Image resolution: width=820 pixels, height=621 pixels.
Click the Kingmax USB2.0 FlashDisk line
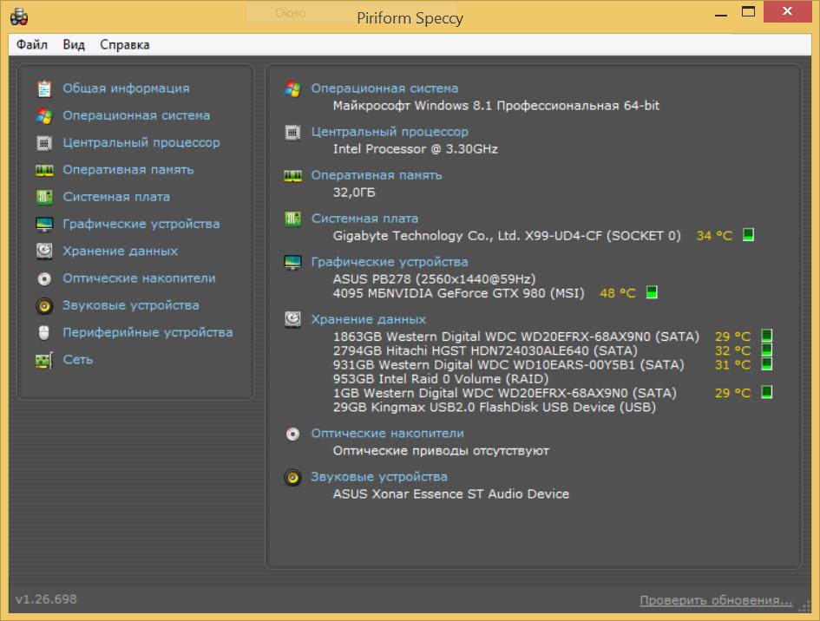tap(495, 407)
